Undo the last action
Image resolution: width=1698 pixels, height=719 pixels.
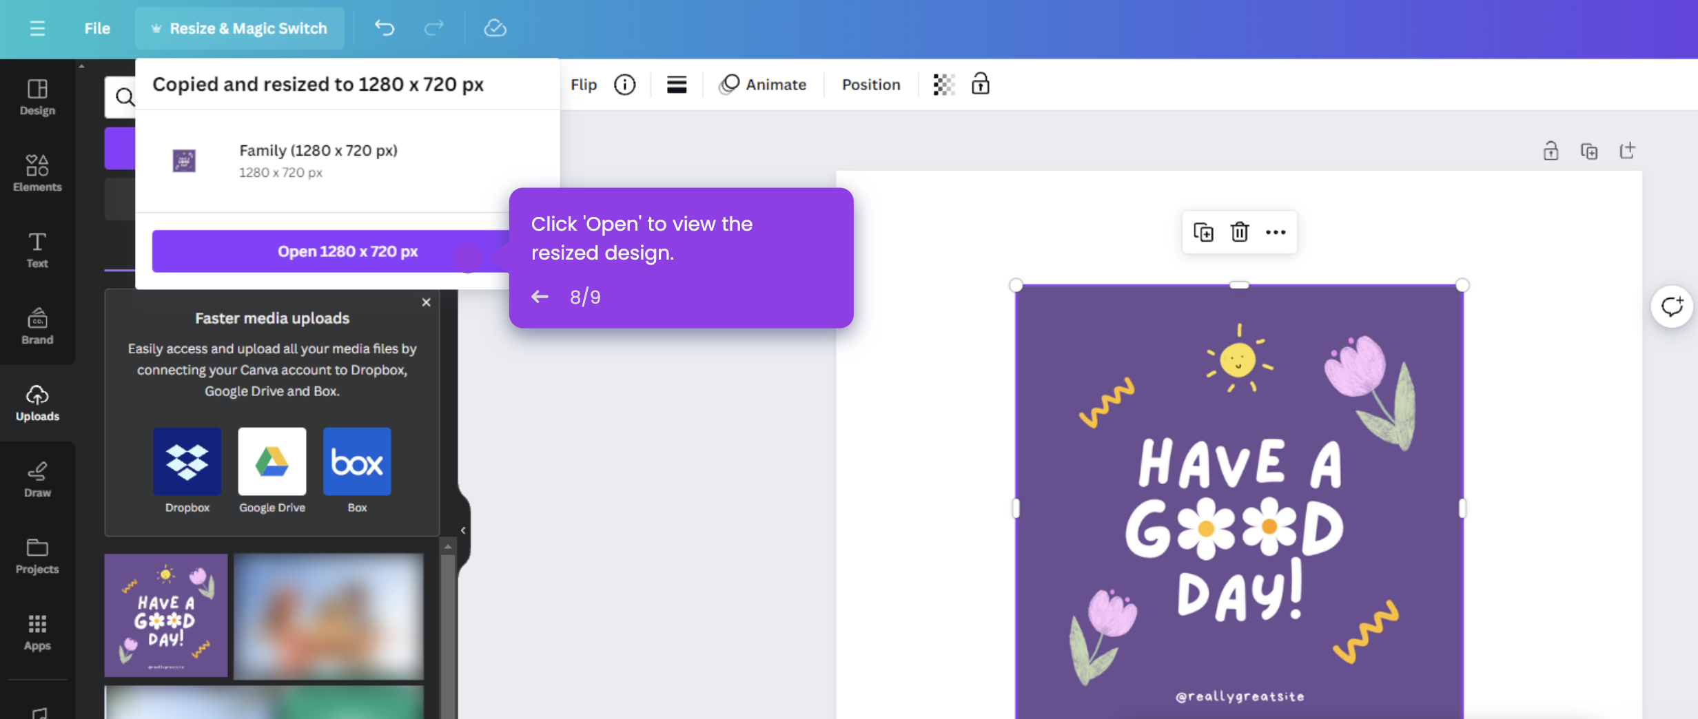385,28
